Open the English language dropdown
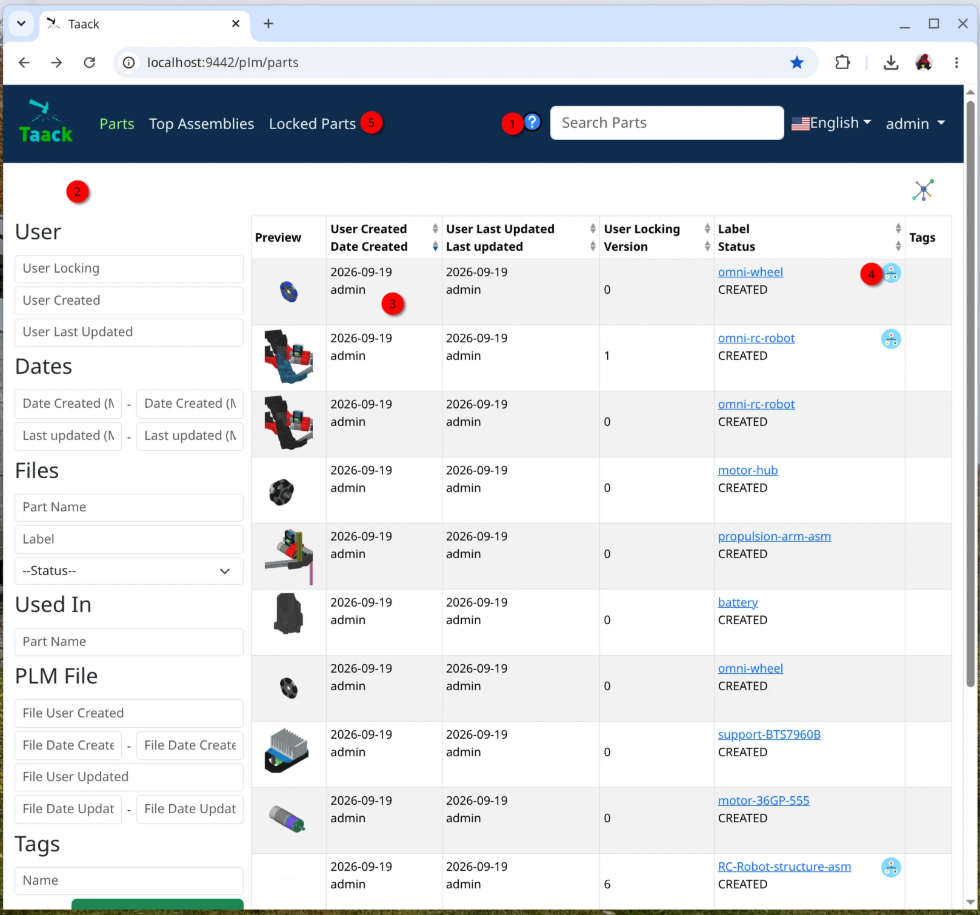 click(832, 123)
